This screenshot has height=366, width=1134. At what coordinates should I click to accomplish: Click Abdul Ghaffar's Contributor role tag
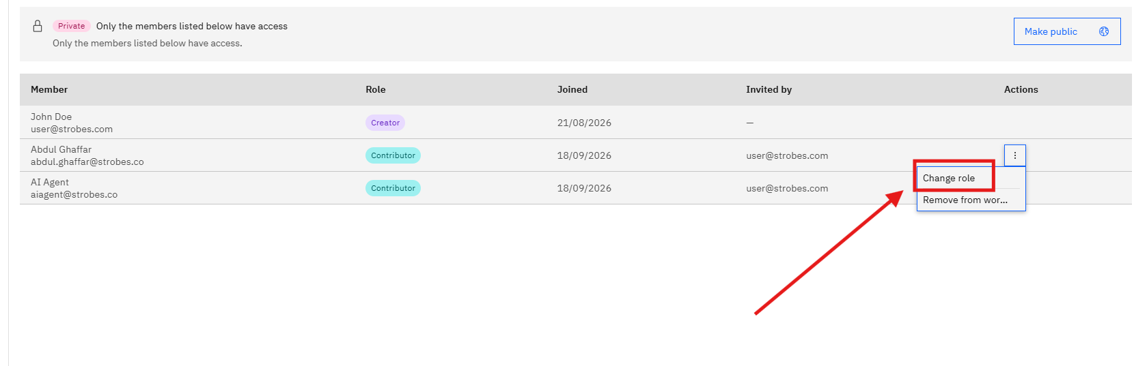tap(393, 155)
